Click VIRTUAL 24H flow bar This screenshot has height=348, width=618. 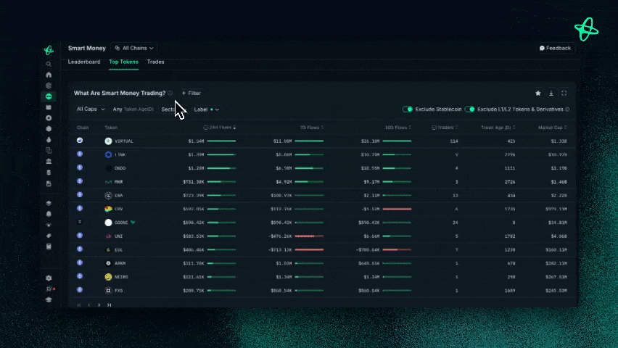[221, 141]
